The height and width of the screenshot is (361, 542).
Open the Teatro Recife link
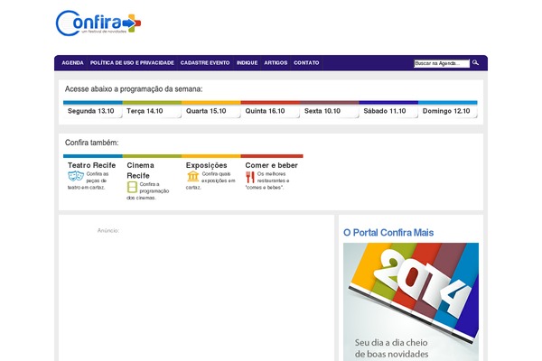coord(91,165)
